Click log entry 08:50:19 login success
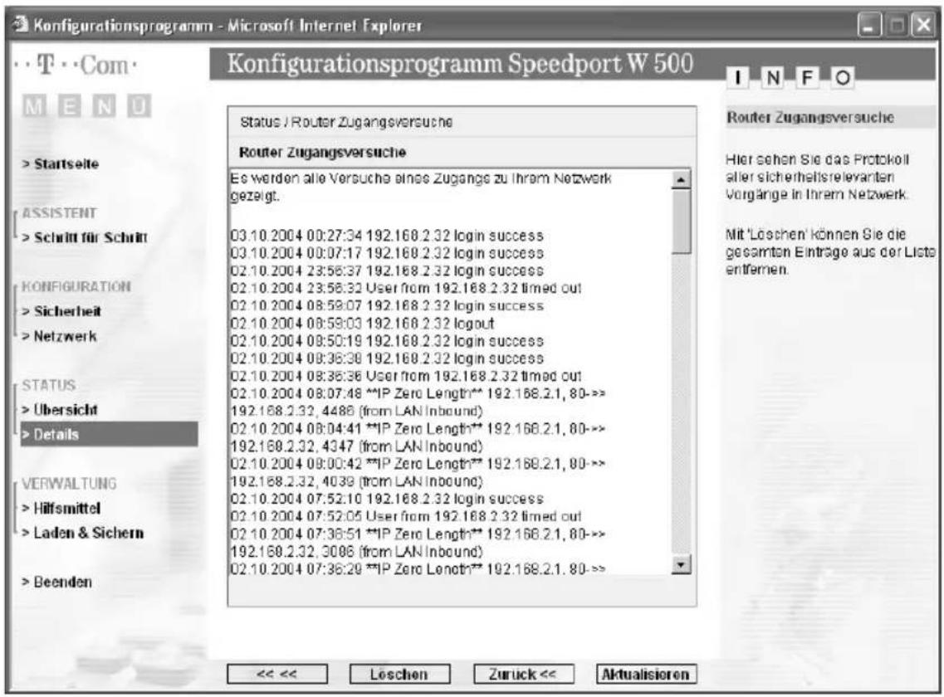 tap(387, 341)
